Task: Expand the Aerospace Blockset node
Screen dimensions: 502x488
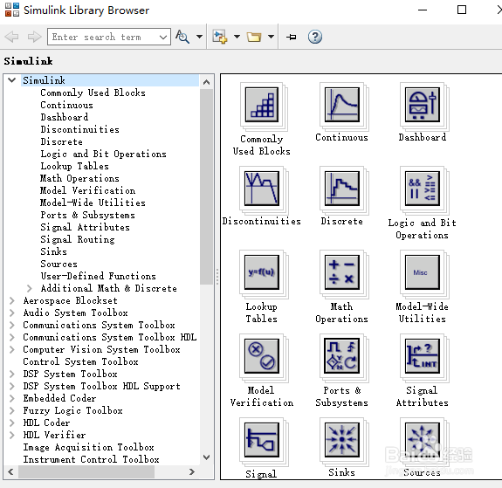Action: click(12, 300)
